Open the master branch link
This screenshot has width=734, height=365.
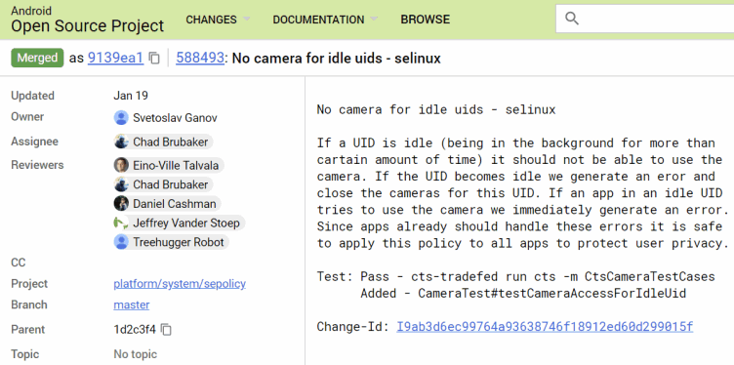pos(132,304)
